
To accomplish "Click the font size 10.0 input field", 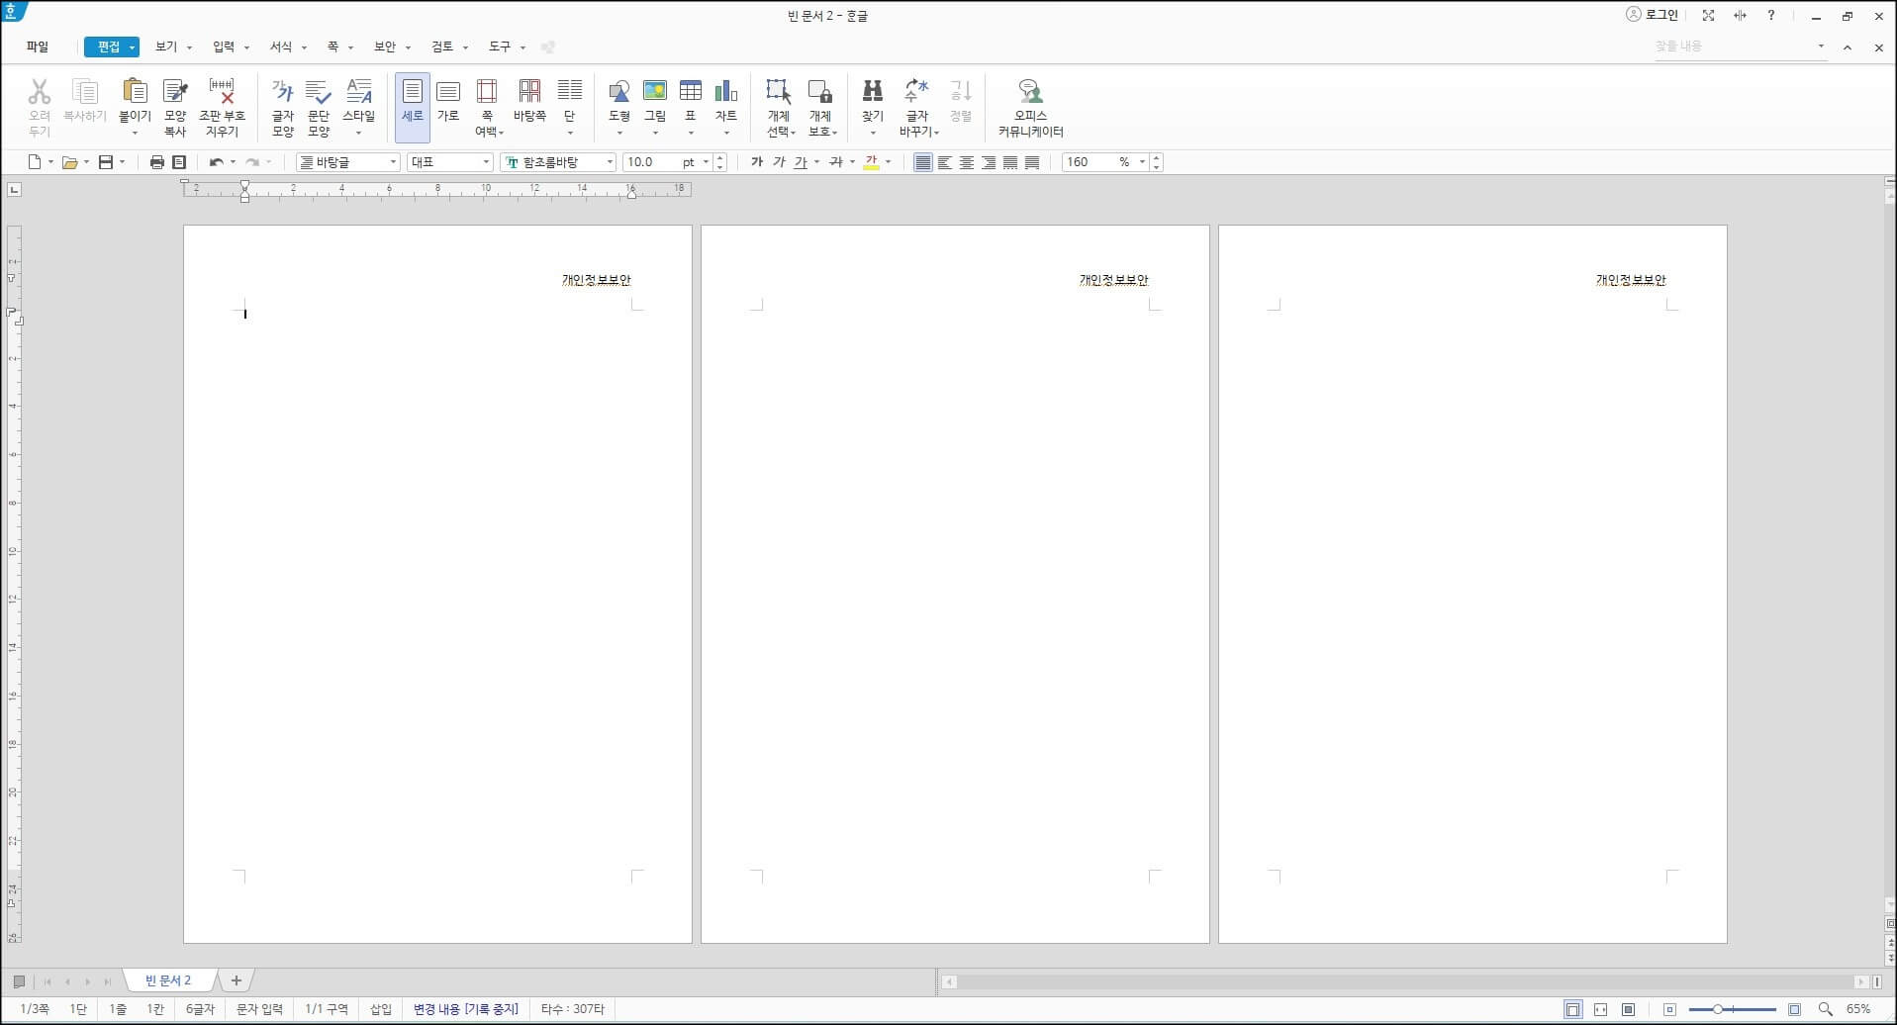I will (x=649, y=162).
